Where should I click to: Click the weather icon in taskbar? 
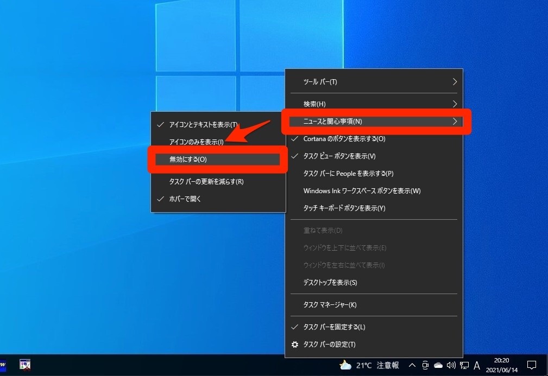point(345,365)
